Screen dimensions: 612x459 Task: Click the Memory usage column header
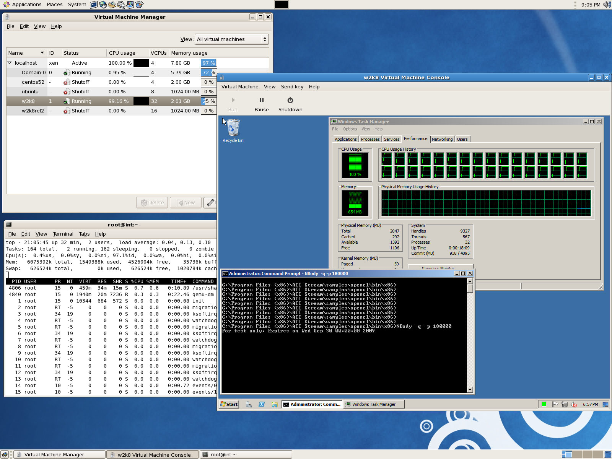(219, 53)
